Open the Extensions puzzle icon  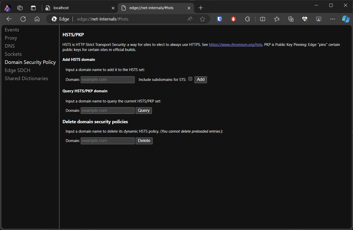(x=247, y=19)
